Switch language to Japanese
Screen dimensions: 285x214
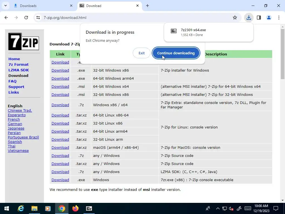[16, 128]
